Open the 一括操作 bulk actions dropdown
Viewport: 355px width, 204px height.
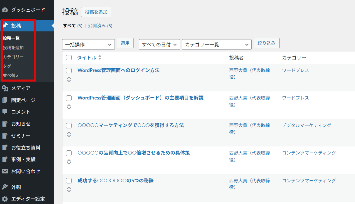[x=88, y=44]
